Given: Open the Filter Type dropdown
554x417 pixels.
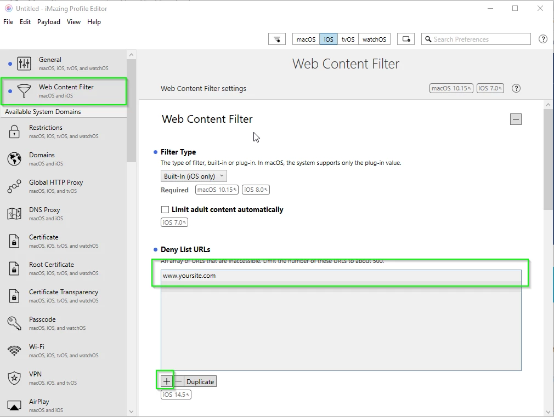Looking at the screenshot, I should (x=194, y=176).
